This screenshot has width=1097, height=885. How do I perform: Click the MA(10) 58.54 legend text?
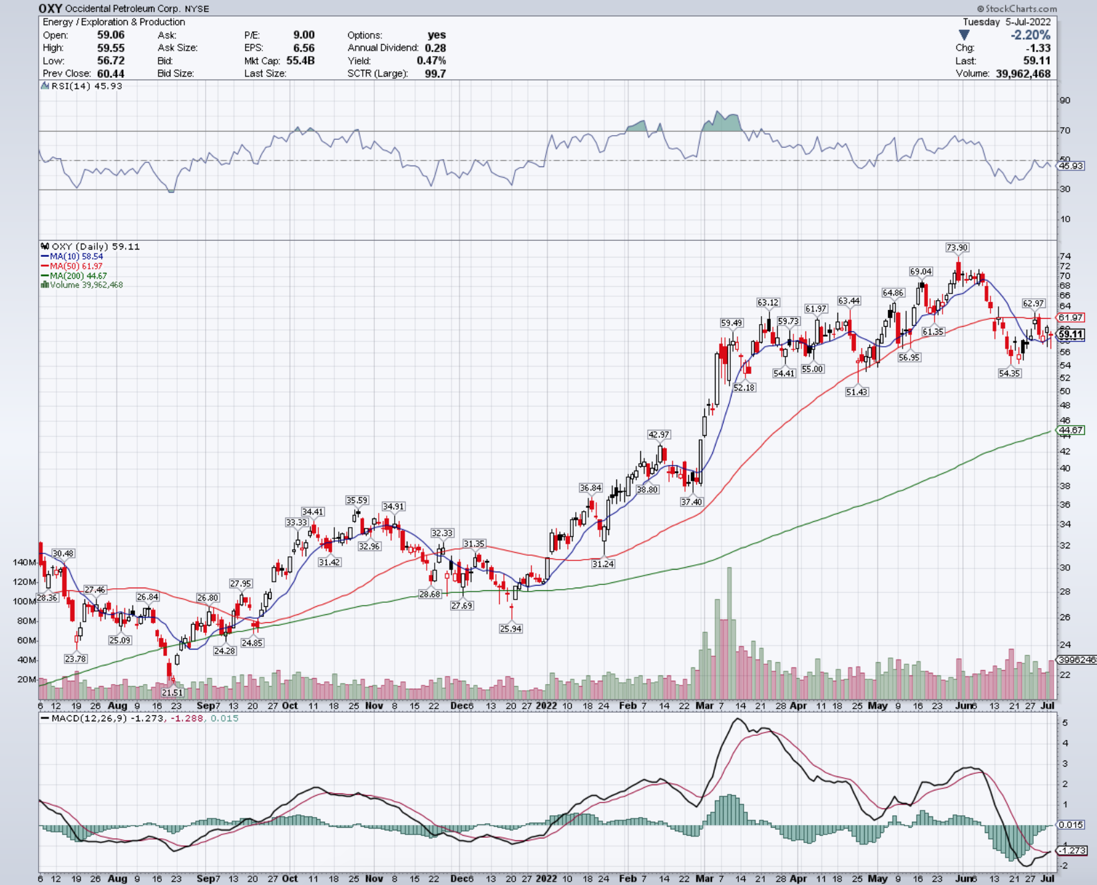point(77,256)
